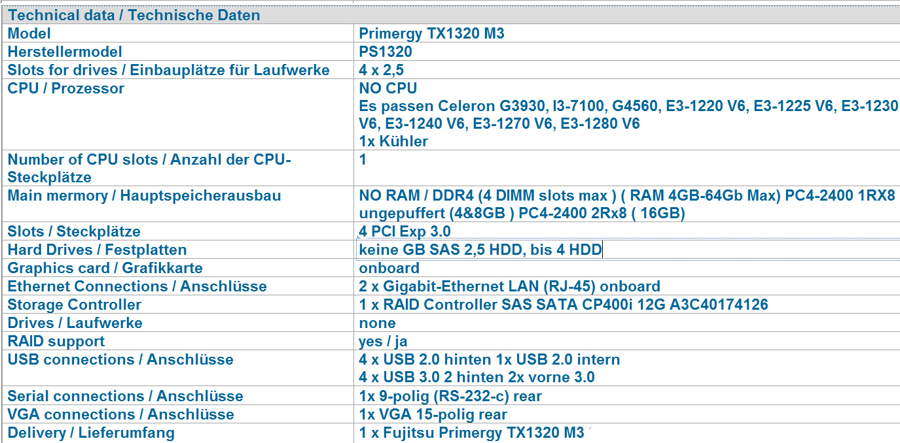The height and width of the screenshot is (443, 900).
Task: Click the '2 x Gigabit-Ethernet LAN' cell
Action: tap(509, 286)
